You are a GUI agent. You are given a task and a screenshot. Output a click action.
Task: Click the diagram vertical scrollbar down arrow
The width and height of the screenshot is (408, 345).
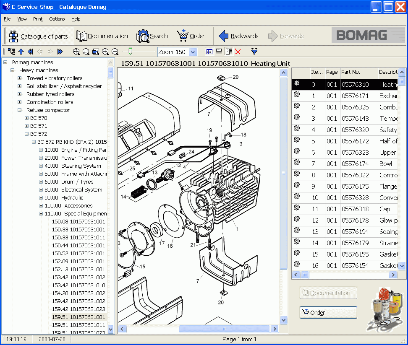284,320
